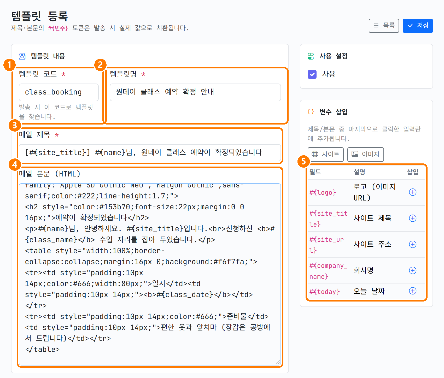Save the template with 저장 button
The image size is (444, 378).
pyautogui.click(x=418, y=26)
